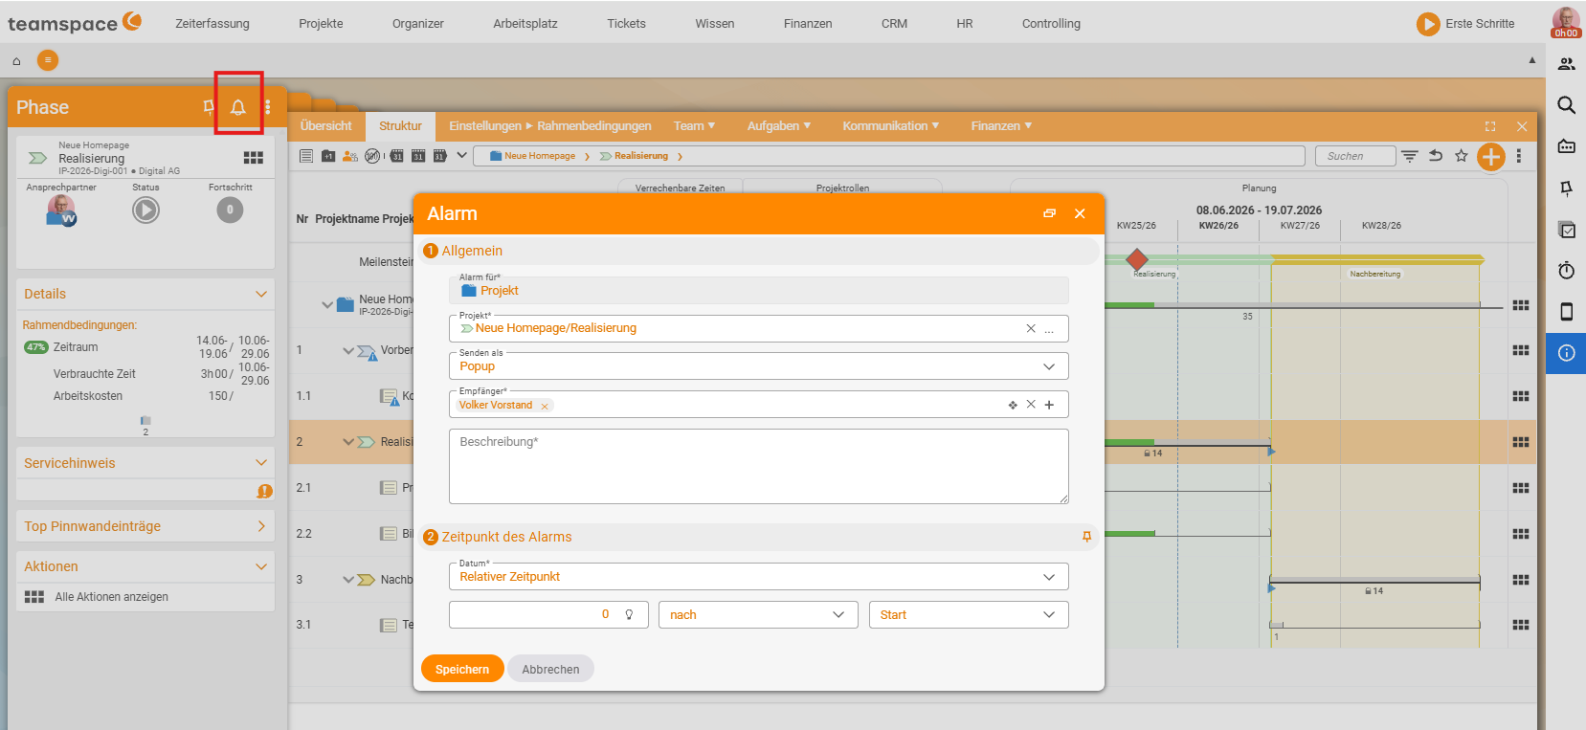Click the light bulb icon in the number field
Viewport: 1586px width, 730px height.
[x=629, y=614]
